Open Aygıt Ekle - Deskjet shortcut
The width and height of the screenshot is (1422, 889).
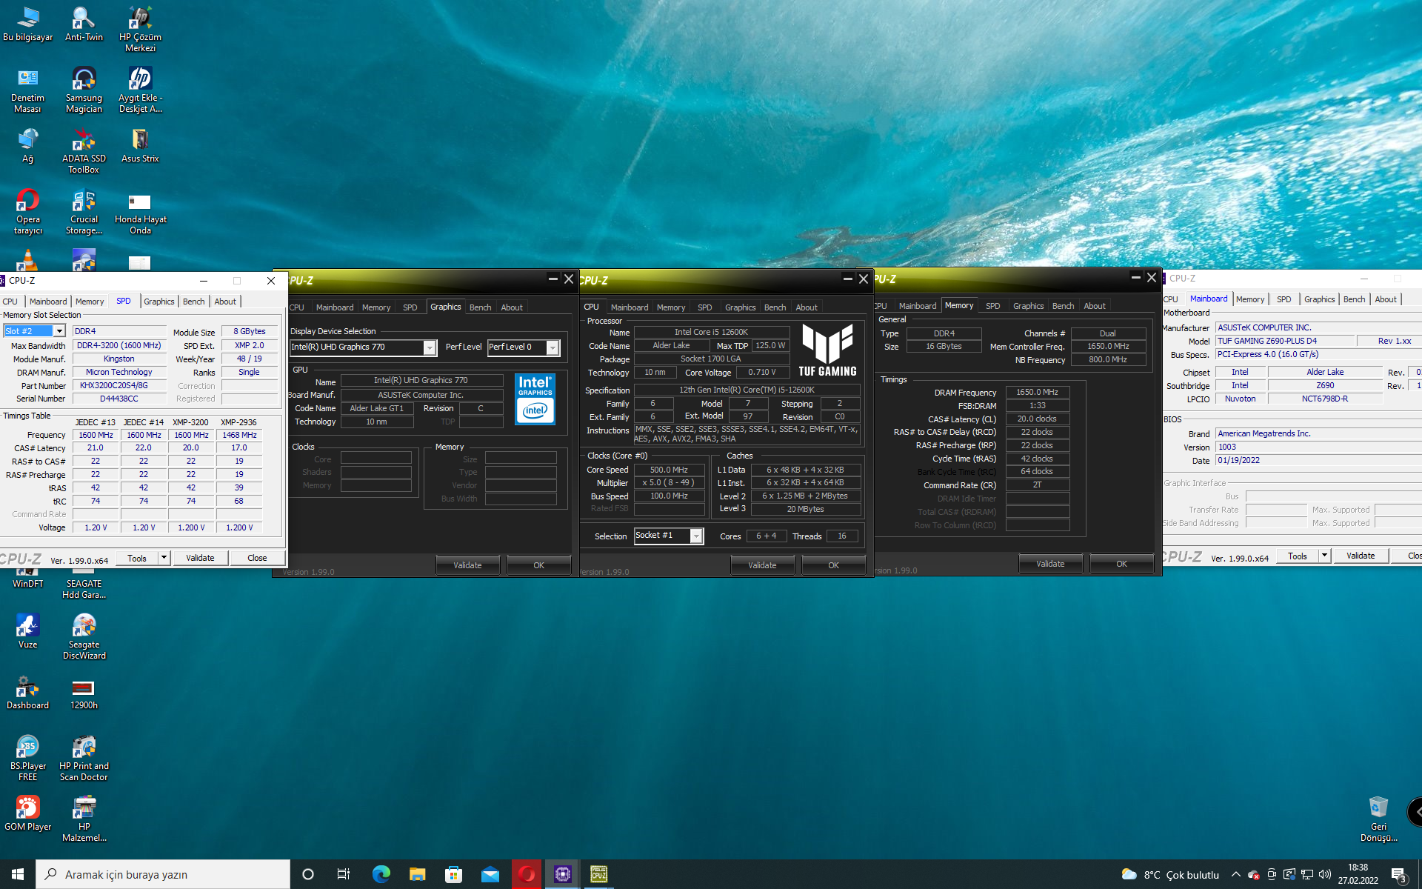coord(140,90)
